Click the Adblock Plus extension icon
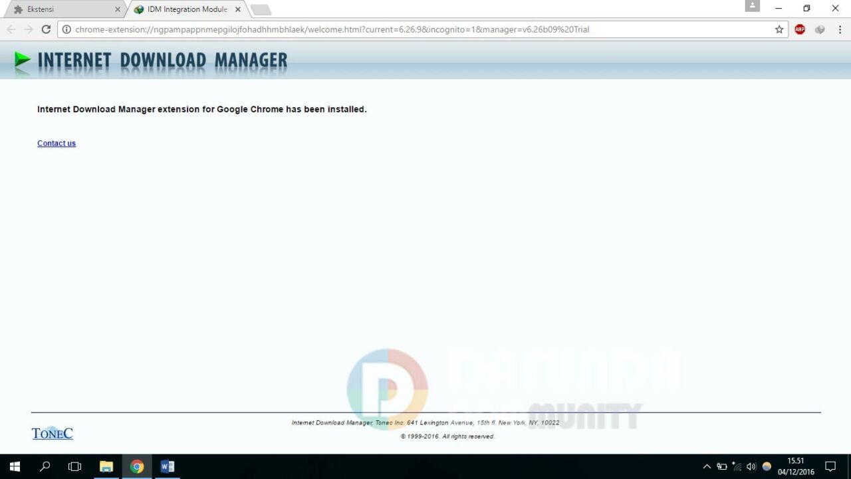The height and width of the screenshot is (479, 851). point(800,29)
